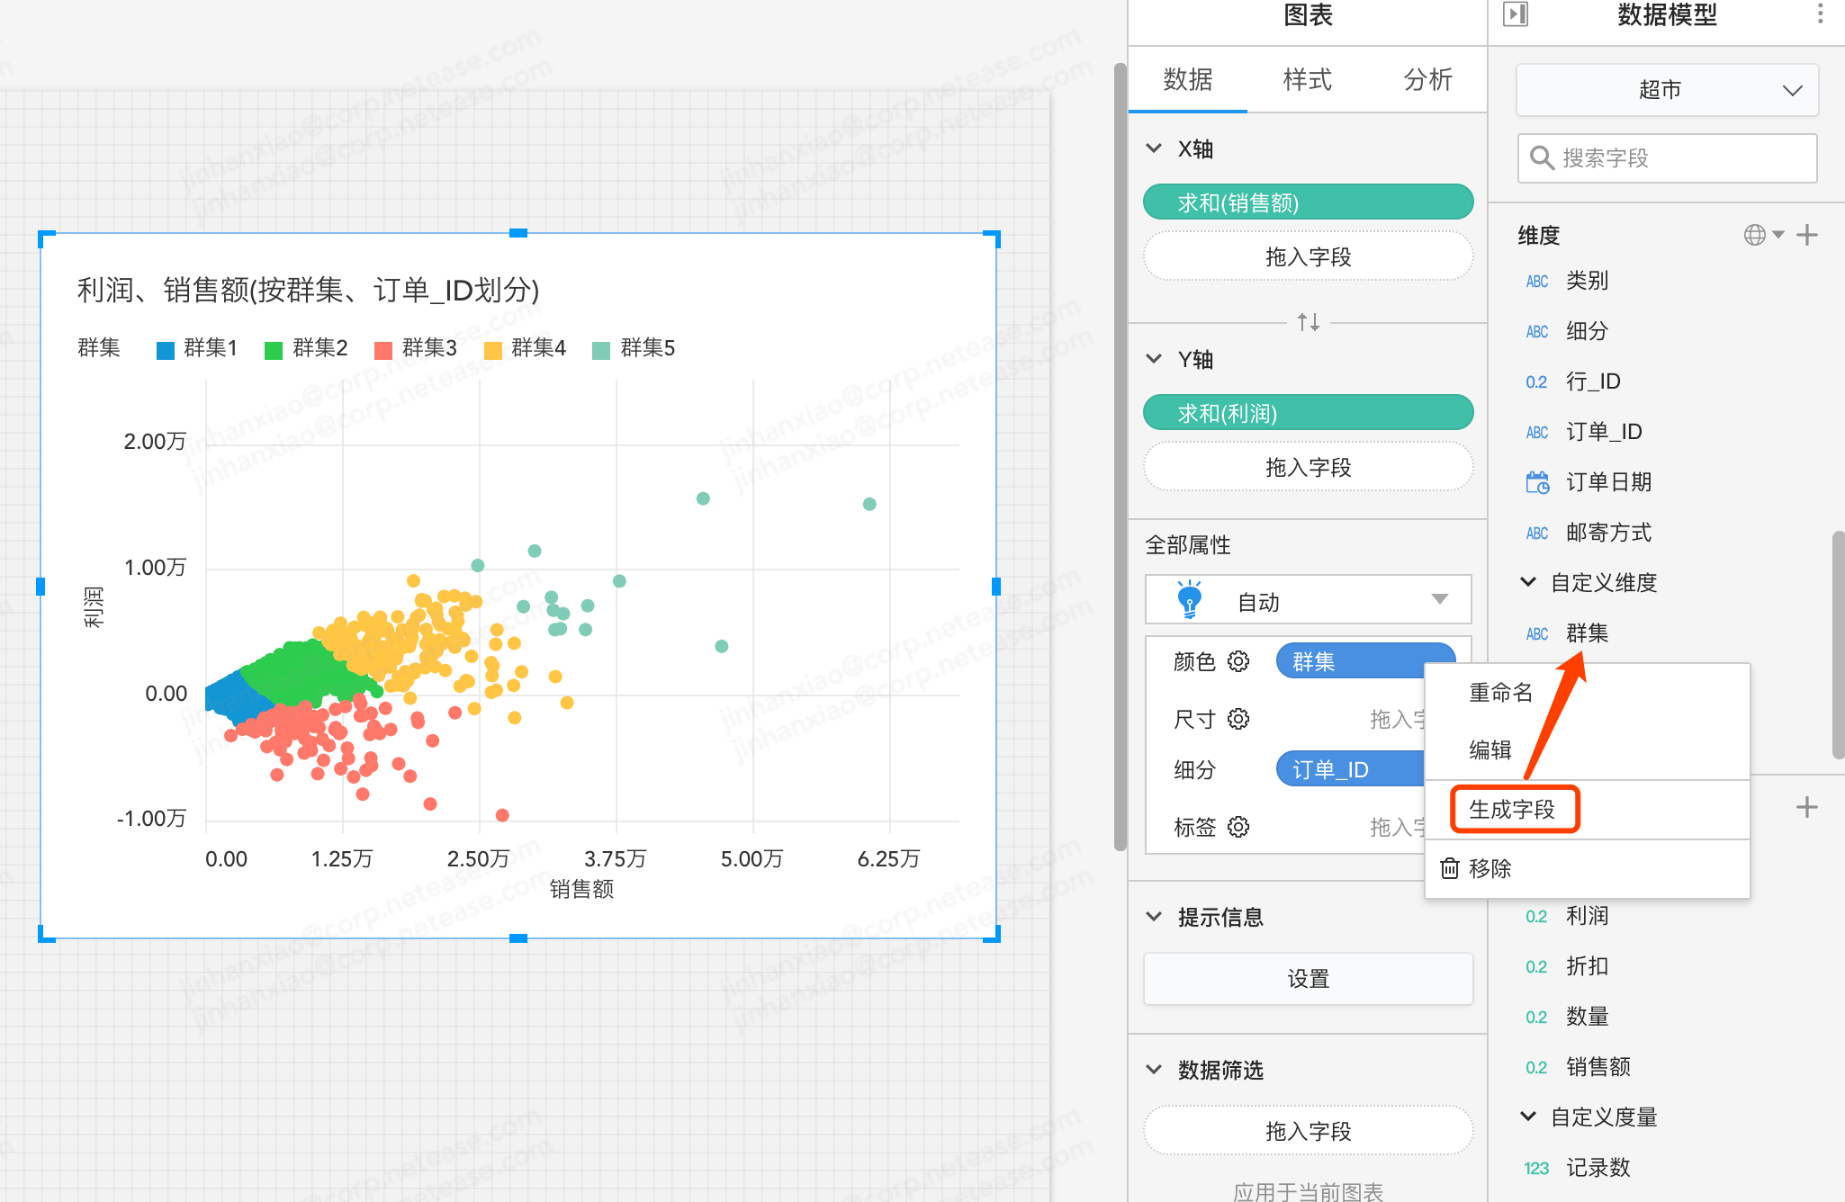Image resolution: width=1845 pixels, height=1202 pixels.
Task: Choose 移除 from the context menu
Action: 1489,868
